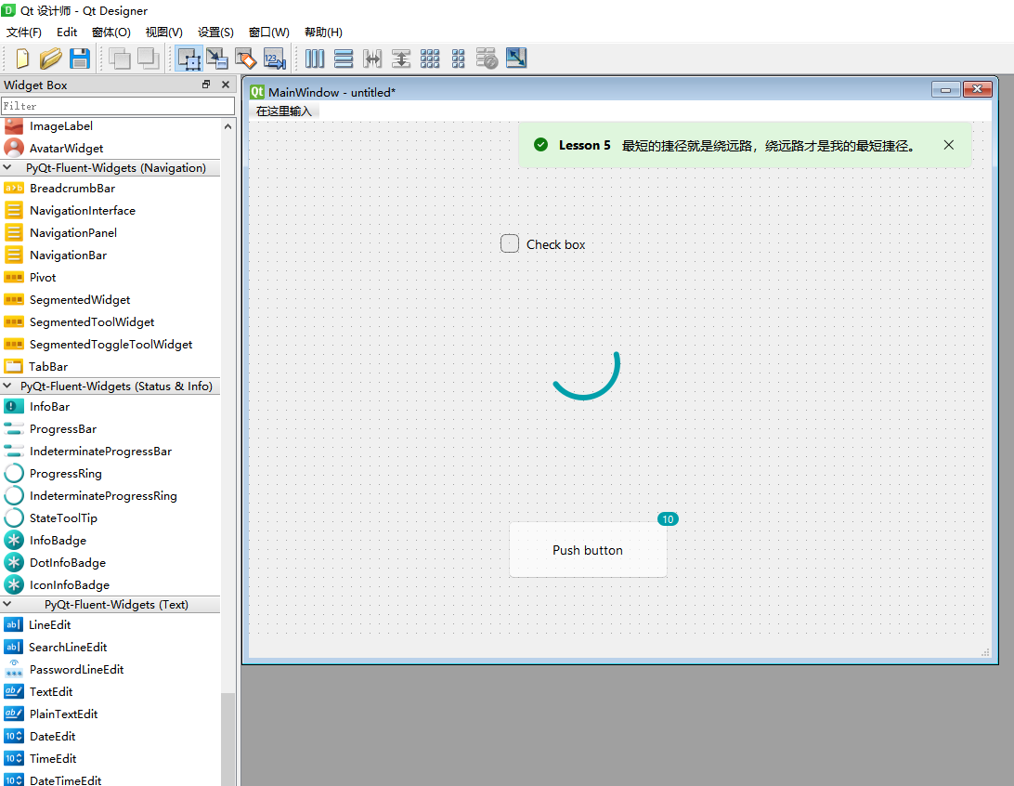Open the 设置(S) menu
The height and width of the screenshot is (786, 1014).
coord(215,33)
